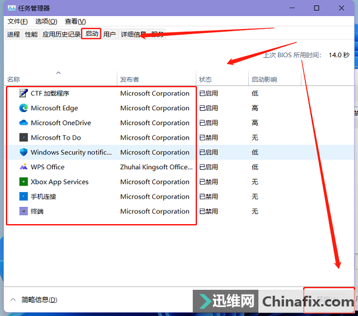Select the 终端 row name

37,211
